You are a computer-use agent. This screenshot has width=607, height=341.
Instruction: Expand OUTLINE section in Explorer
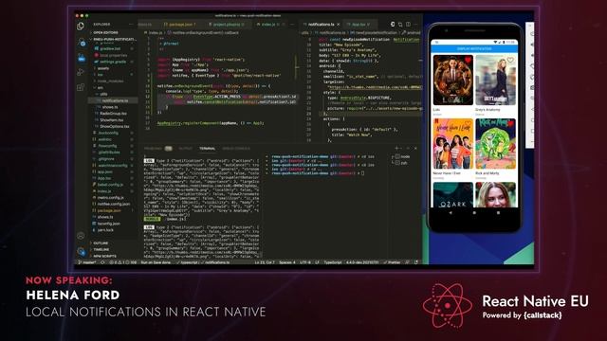pos(100,243)
